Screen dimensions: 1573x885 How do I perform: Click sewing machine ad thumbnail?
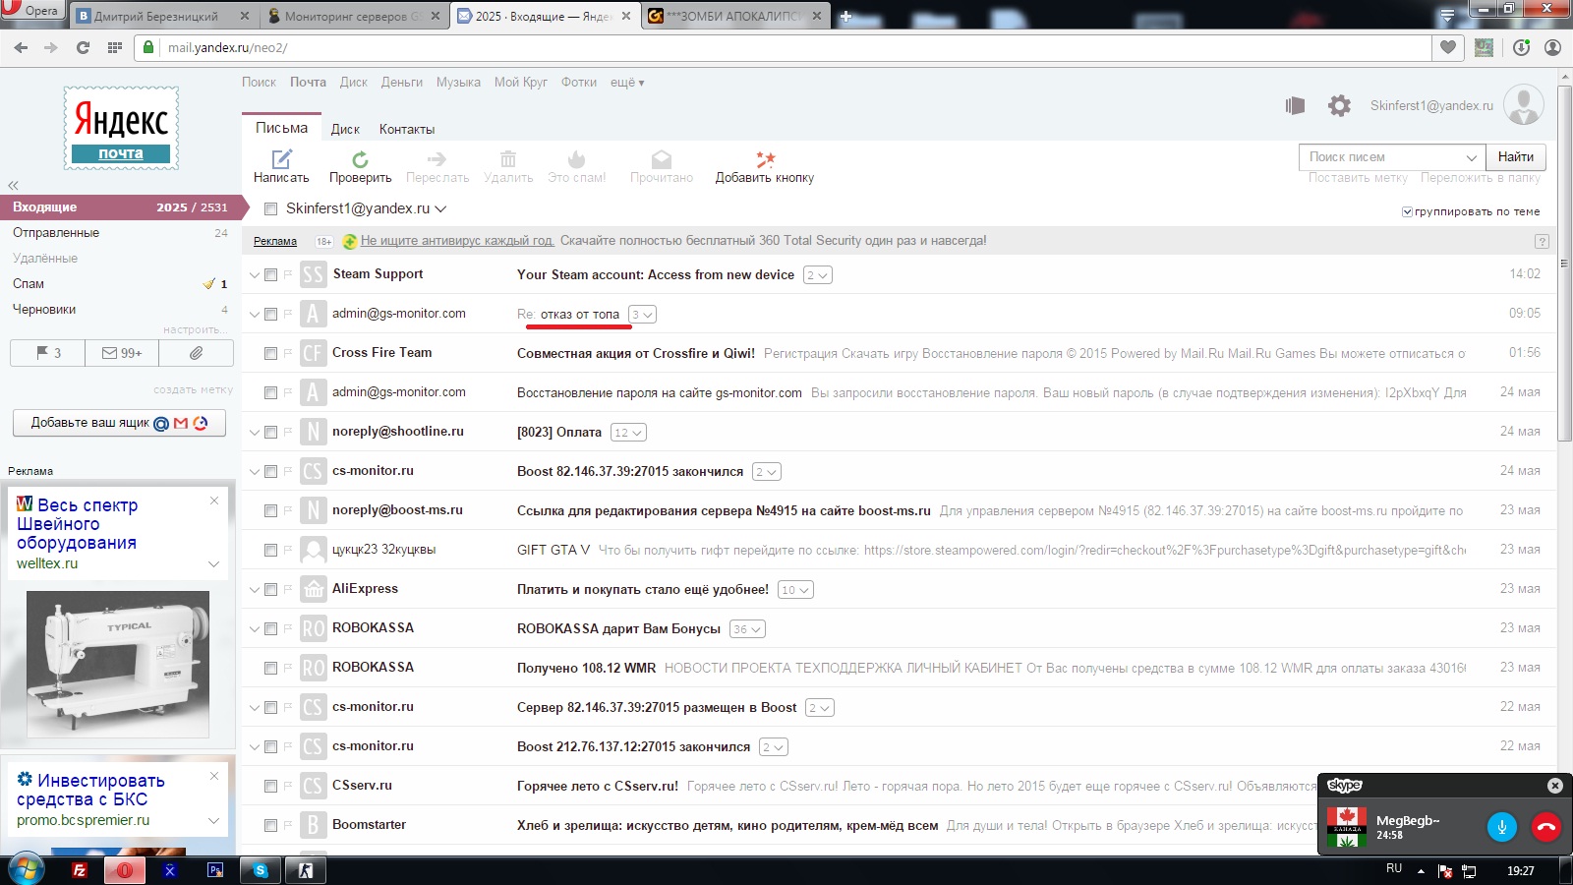pos(118,665)
